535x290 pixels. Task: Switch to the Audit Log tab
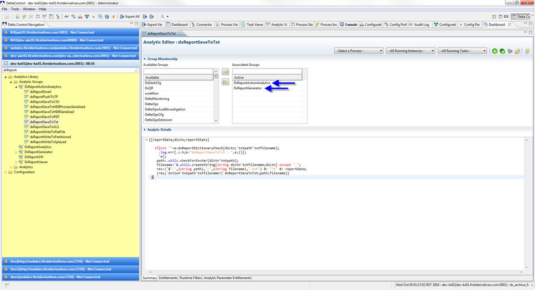(x=419, y=25)
